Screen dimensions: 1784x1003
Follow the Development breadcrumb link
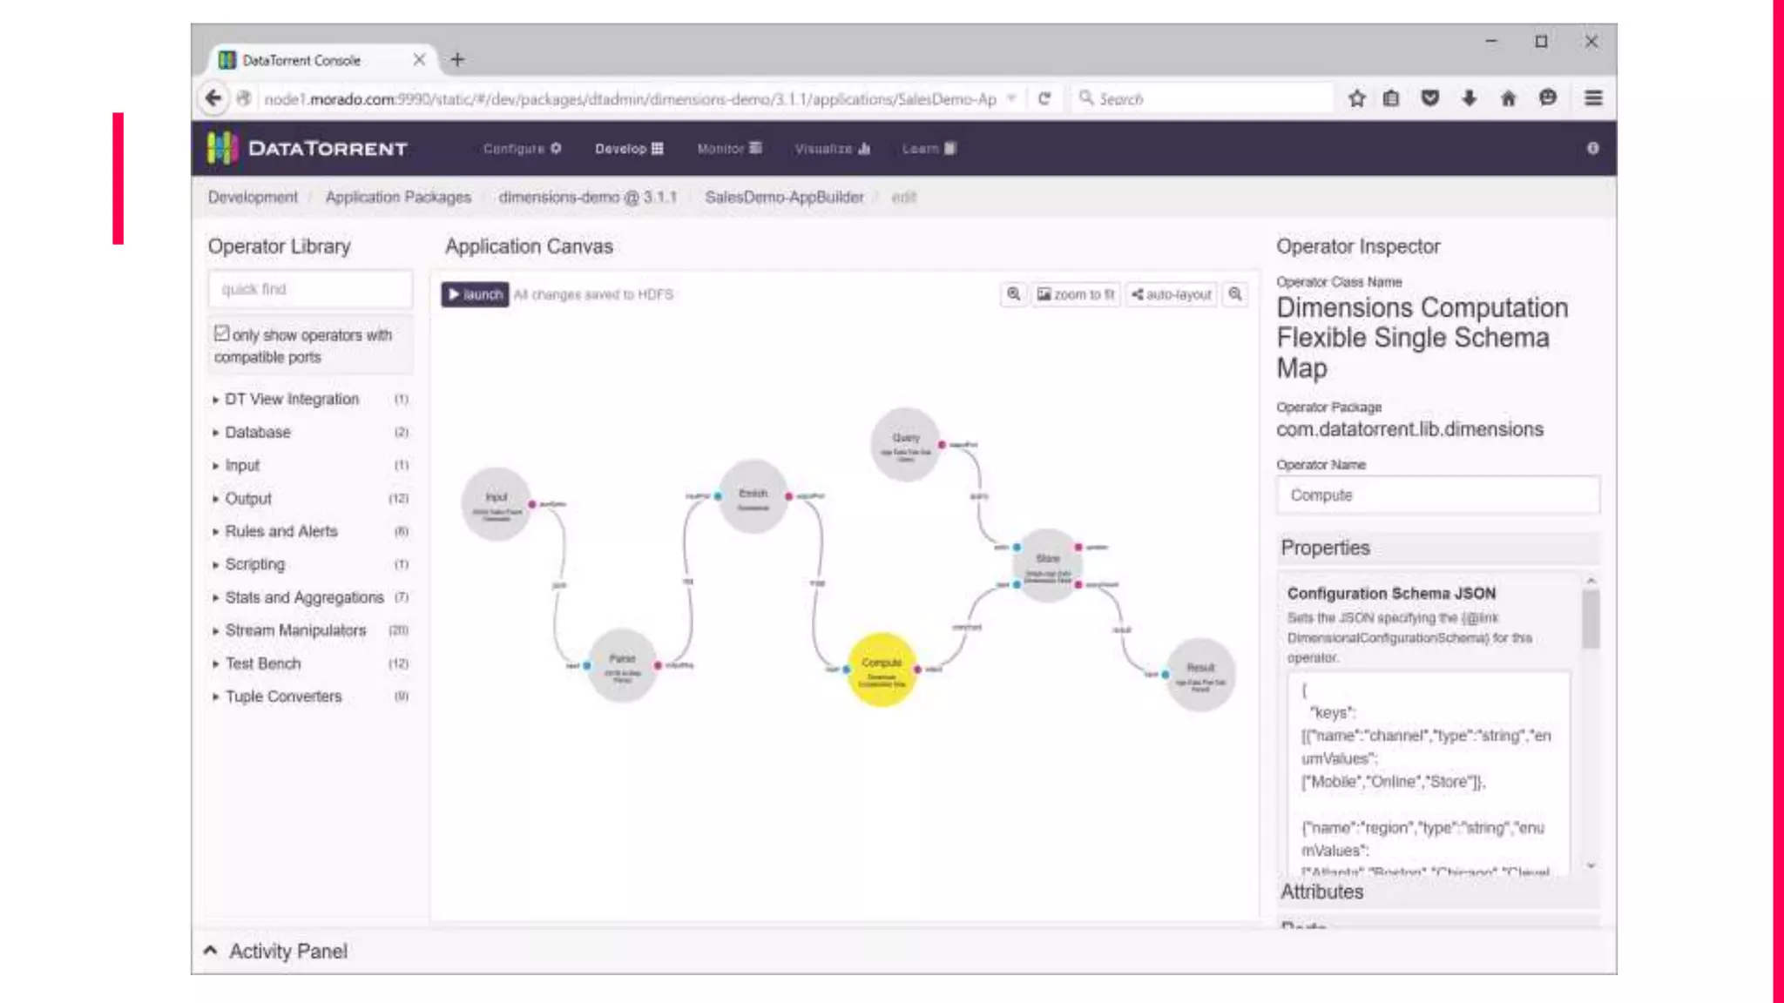[253, 197]
